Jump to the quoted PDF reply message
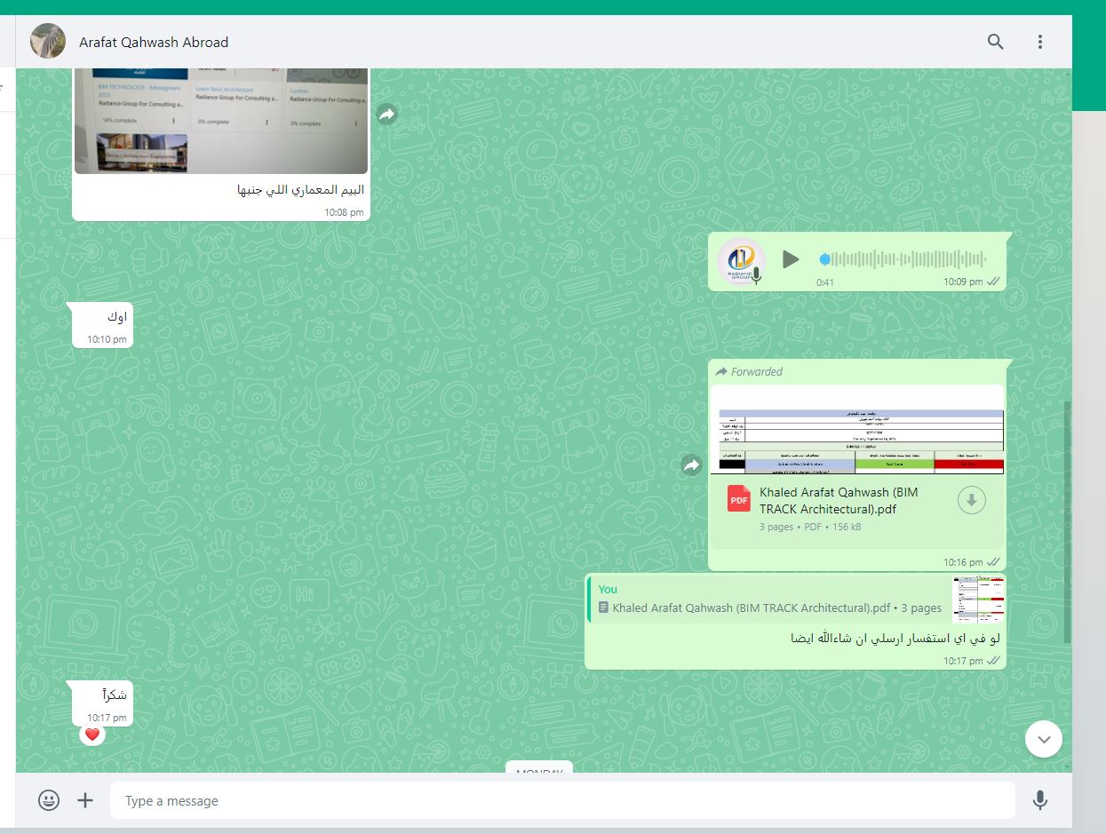This screenshot has width=1106, height=834. pyautogui.click(x=795, y=599)
